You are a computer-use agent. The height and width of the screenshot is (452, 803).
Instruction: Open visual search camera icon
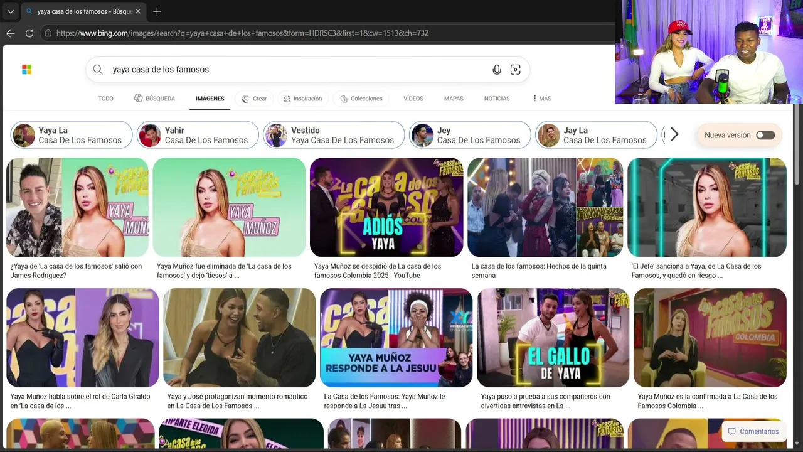pyautogui.click(x=516, y=70)
